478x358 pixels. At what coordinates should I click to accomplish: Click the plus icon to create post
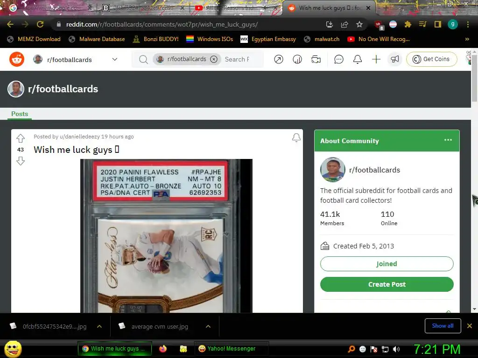click(376, 59)
